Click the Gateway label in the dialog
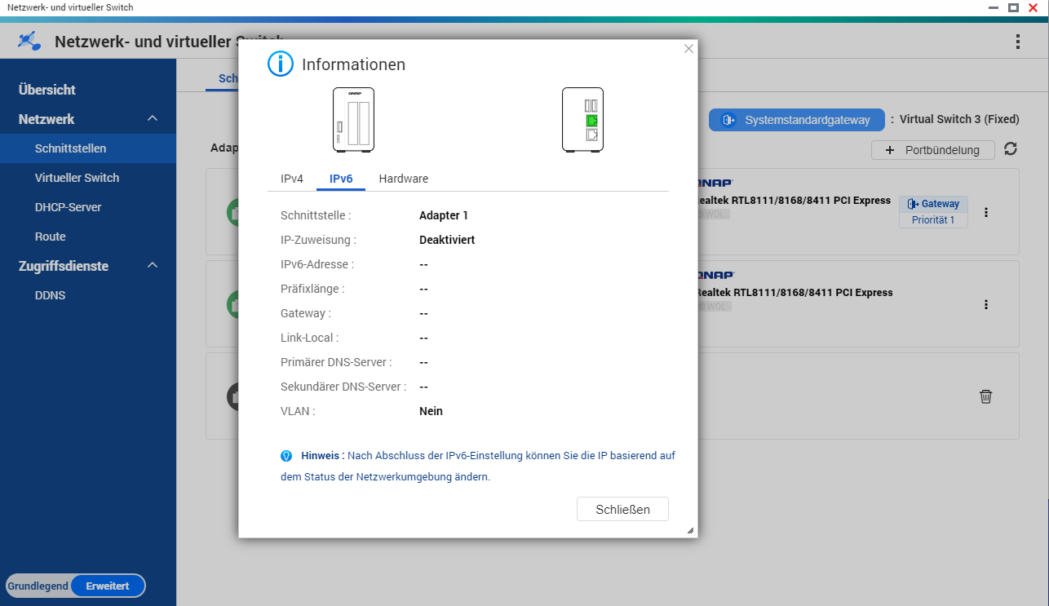The image size is (1049, 606). 306,313
